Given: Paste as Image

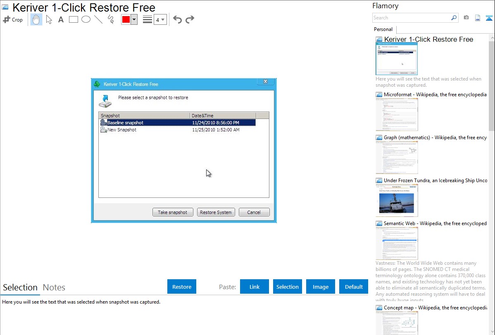Looking at the screenshot, I should pos(321,287).
